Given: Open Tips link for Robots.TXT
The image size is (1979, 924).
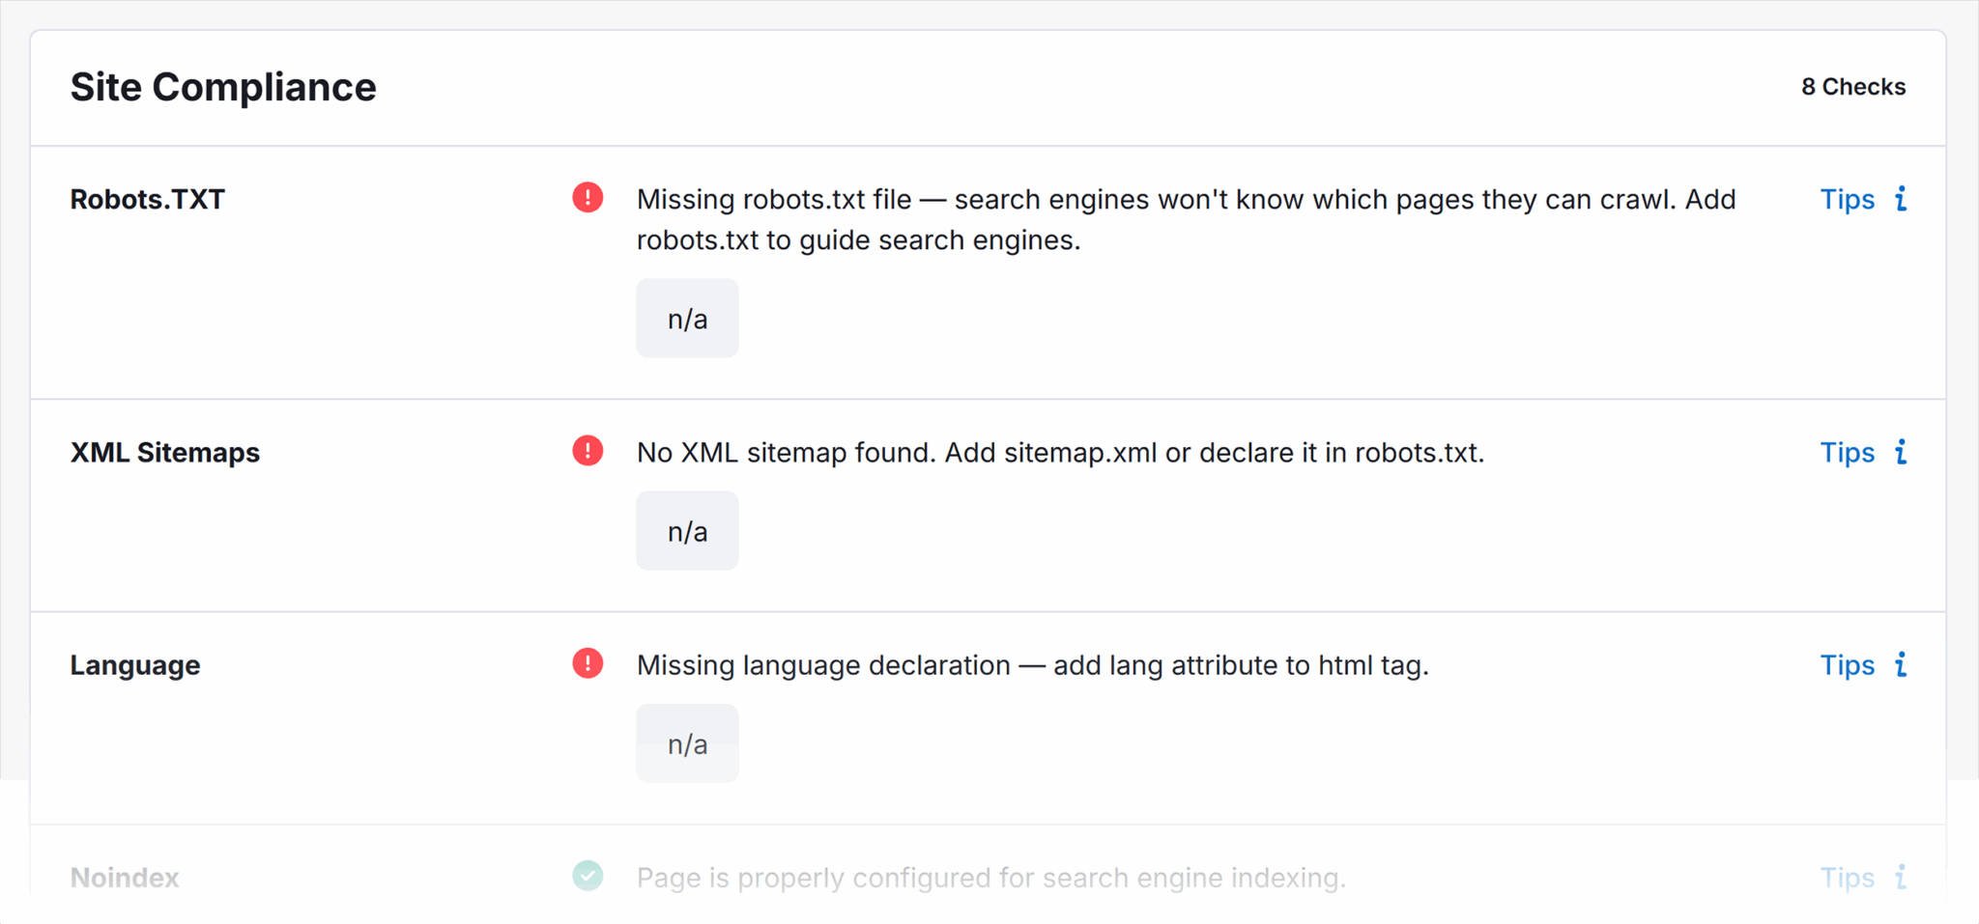Looking at the screenshot, I should pos(1847,200).
